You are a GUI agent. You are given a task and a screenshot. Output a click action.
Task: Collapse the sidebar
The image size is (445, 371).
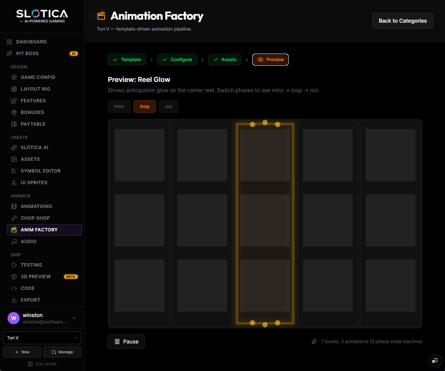point(42,364)
